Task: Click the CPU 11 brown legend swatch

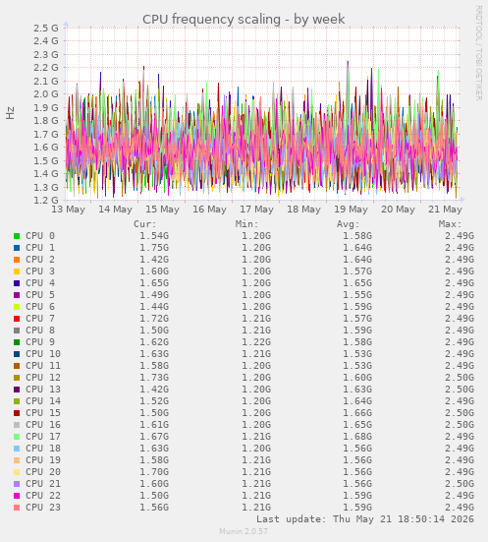Action: point(17,366)
